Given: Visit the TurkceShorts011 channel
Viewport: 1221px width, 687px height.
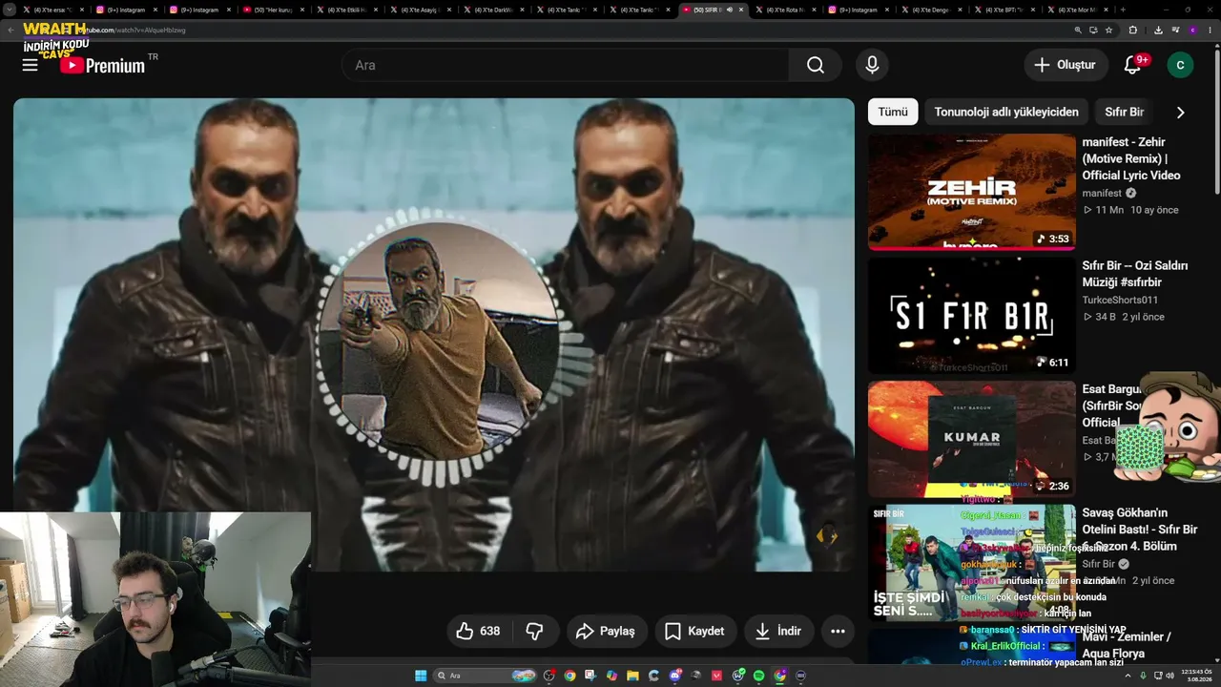Looking at the screenshot, I should (1120, 300).
